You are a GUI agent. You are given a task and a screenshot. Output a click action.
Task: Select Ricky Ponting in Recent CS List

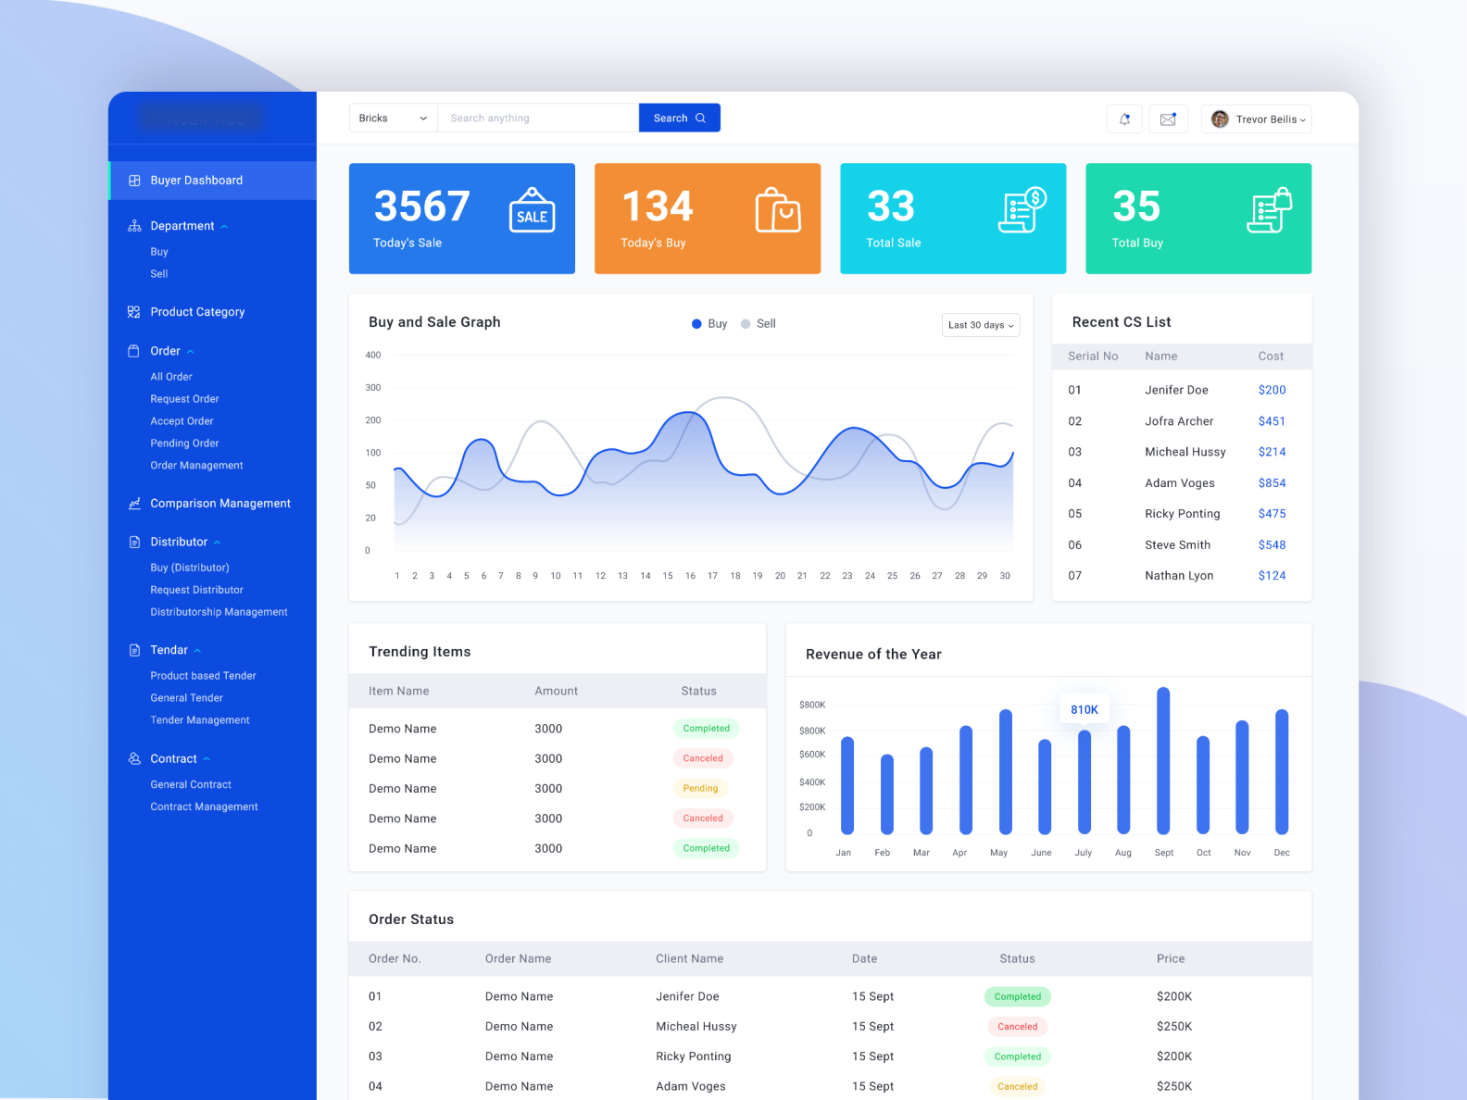1182,514
